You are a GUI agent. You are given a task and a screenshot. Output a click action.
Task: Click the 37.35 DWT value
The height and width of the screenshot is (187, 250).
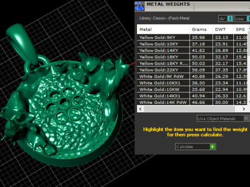(x=221, y=70)
